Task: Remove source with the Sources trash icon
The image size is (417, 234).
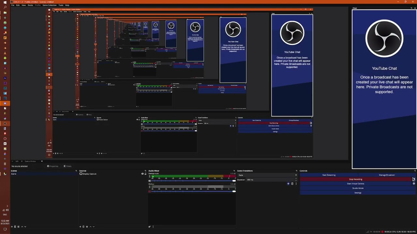Action: coord(83,227)
